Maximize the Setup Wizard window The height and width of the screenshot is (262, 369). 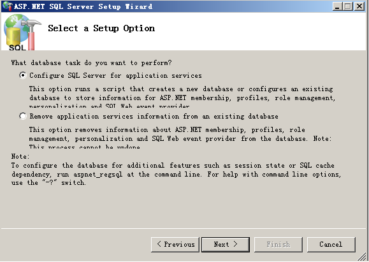[x=348, y=6]
